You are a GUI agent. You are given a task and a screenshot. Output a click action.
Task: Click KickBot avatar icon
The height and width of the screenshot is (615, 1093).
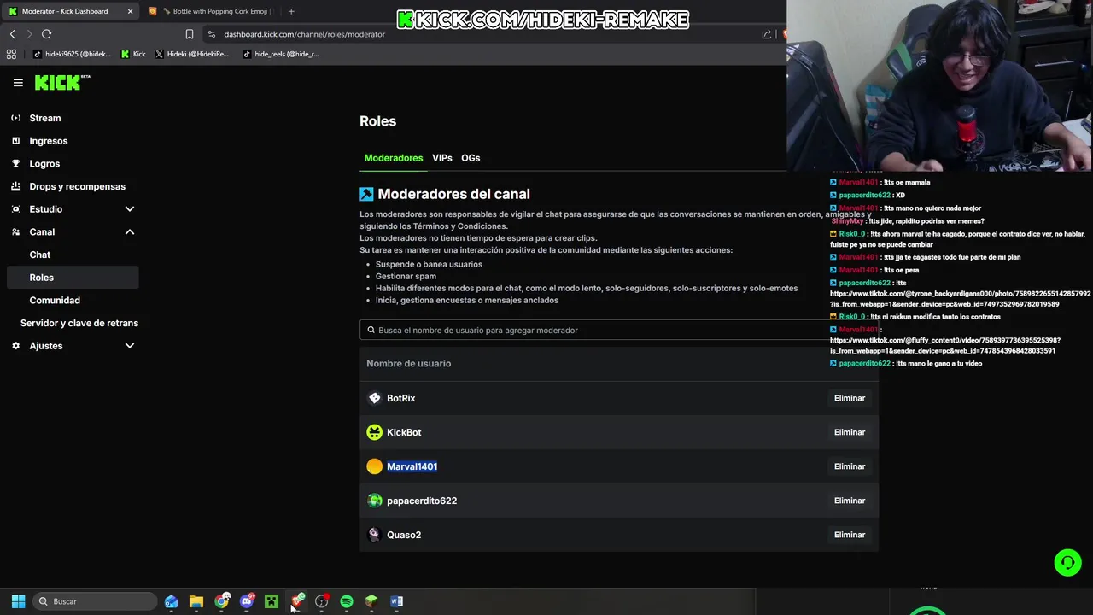tap(374, 432)
